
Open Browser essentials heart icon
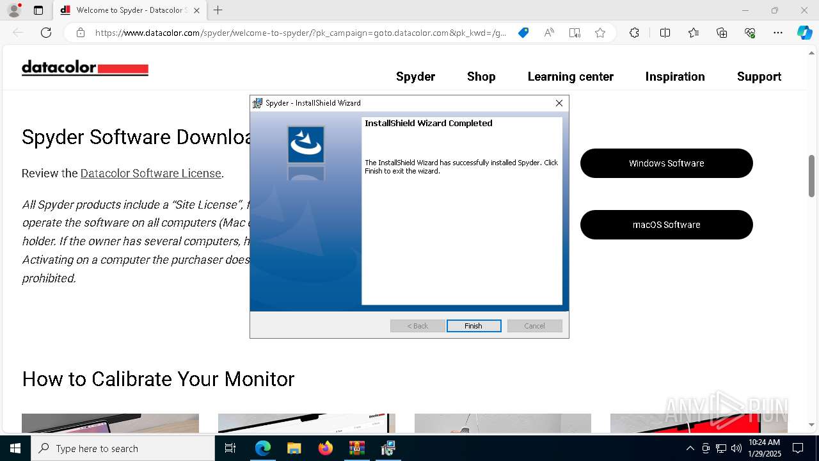tap(750, 33)
